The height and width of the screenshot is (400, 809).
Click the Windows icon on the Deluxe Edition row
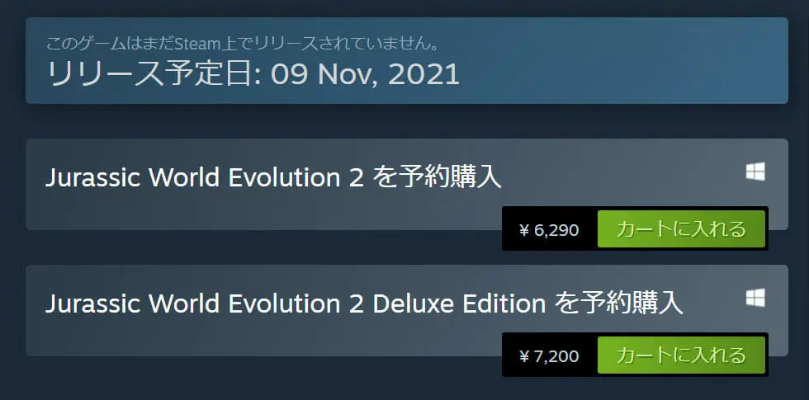tap(755, 298)
